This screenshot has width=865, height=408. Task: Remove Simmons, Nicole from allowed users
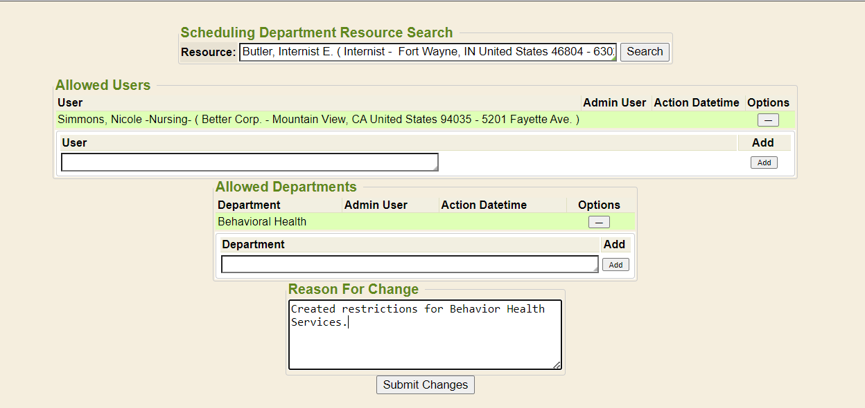(x=767, y=120)
